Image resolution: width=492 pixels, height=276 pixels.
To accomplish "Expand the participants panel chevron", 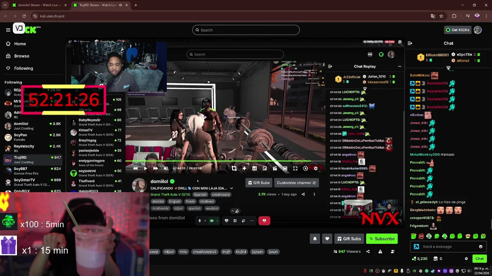I will click(233, 211).
